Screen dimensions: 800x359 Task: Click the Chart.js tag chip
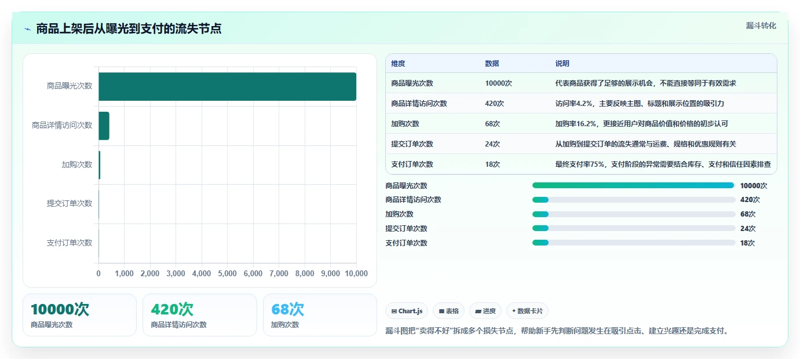tap(407, 311)
